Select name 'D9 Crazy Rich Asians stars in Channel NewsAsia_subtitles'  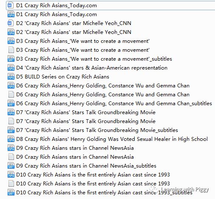click(x=86, y=166)
